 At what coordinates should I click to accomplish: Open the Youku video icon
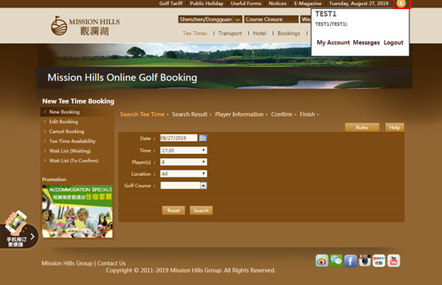tap(379, 261)
